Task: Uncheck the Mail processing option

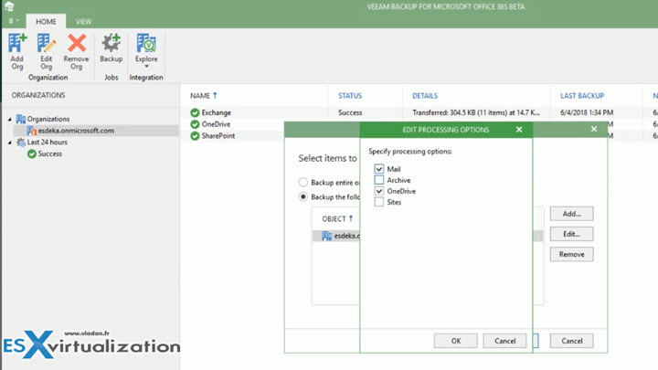Action: click(x=379, y=169)
